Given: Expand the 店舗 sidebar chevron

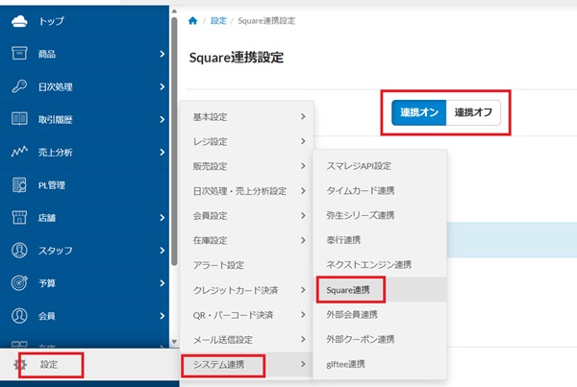Looking at the screenshot, I should [163, 218].
